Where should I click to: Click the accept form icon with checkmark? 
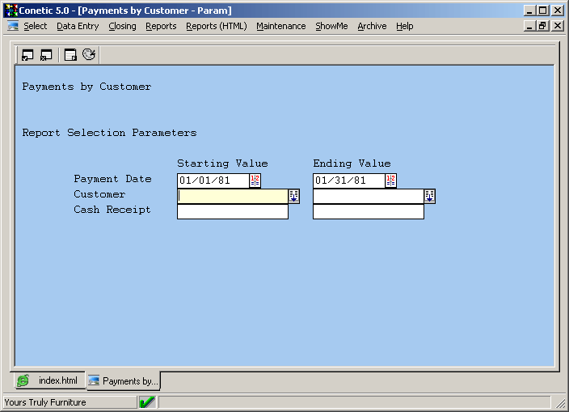(27, 55)
